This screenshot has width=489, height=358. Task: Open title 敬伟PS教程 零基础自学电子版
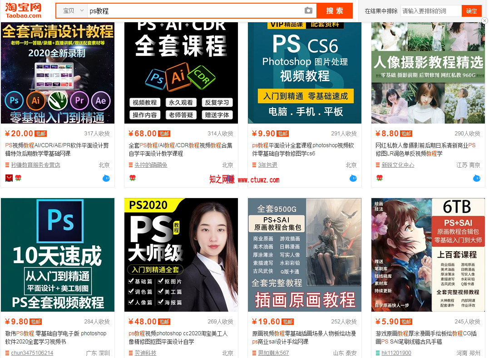[56, 338]
